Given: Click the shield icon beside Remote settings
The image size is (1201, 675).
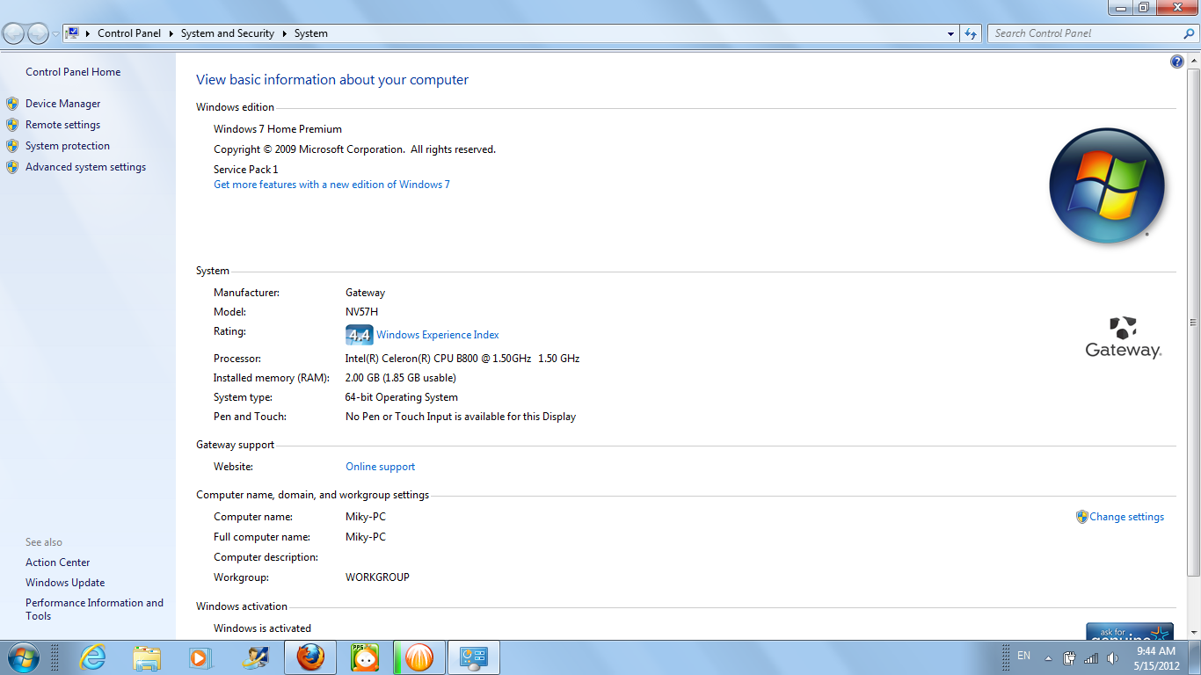Looking at the screenshot, I should pyautogui.click(x=12, y=125).
